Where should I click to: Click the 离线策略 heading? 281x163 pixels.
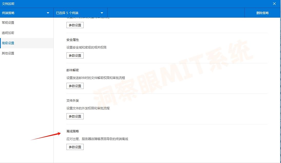pyautogui.click(x=73, y=131)
